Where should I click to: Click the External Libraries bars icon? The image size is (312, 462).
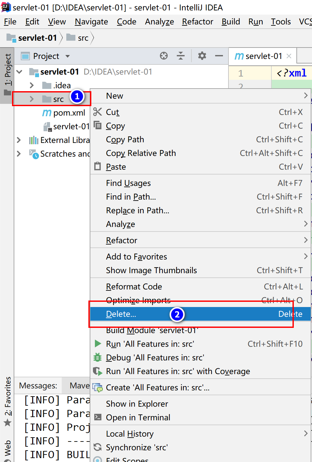[x=33, y=140]
